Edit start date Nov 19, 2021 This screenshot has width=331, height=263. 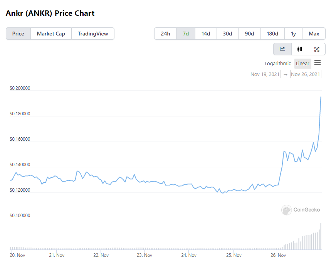(265, 74)
